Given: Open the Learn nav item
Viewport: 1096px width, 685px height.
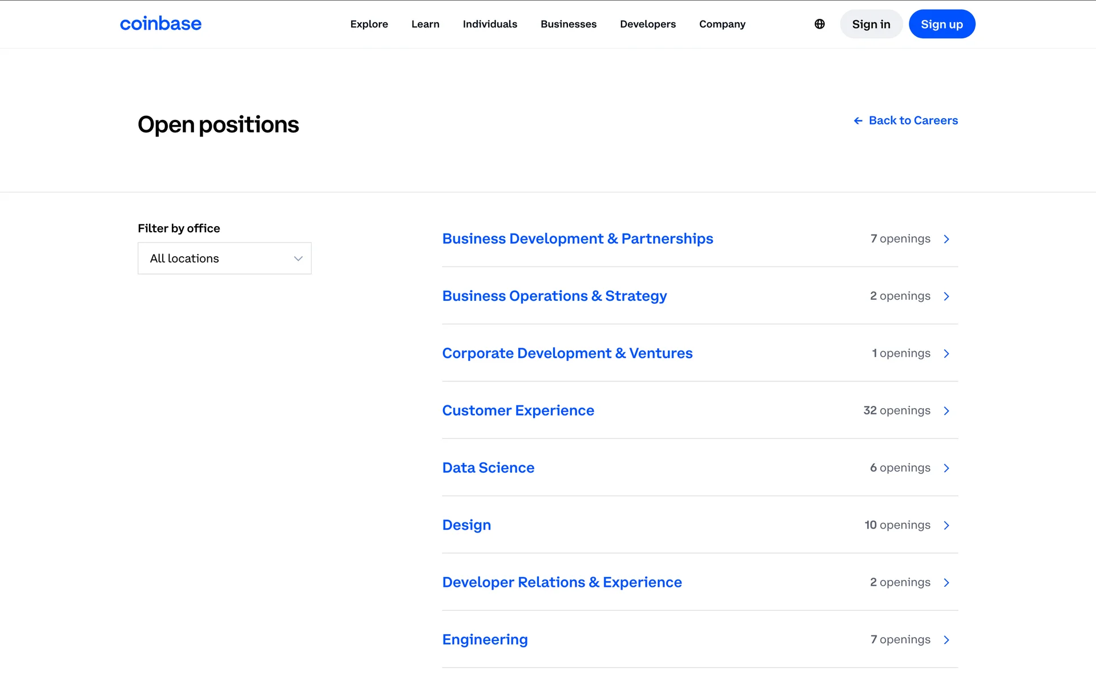Looking at the screenshot, I should [425, 24].
